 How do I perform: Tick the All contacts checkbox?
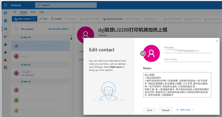(16, 29)
